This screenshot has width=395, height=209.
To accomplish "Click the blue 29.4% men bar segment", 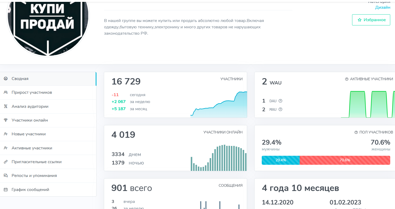I will [x=281, y=160].
